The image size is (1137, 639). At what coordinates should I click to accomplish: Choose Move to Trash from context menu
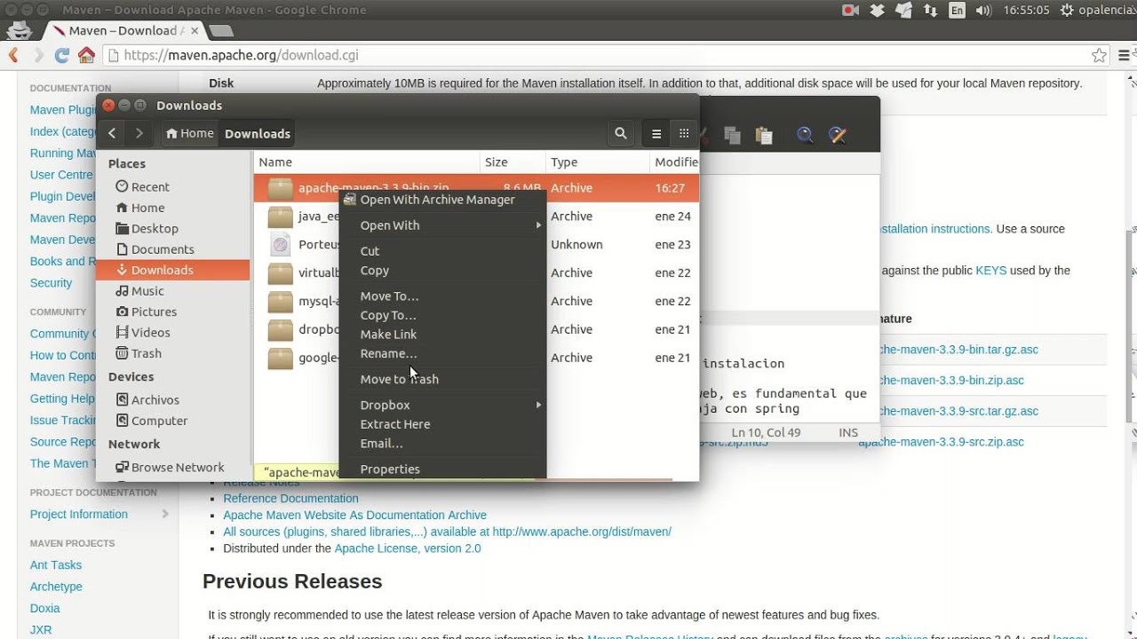(x=442, y=379)
